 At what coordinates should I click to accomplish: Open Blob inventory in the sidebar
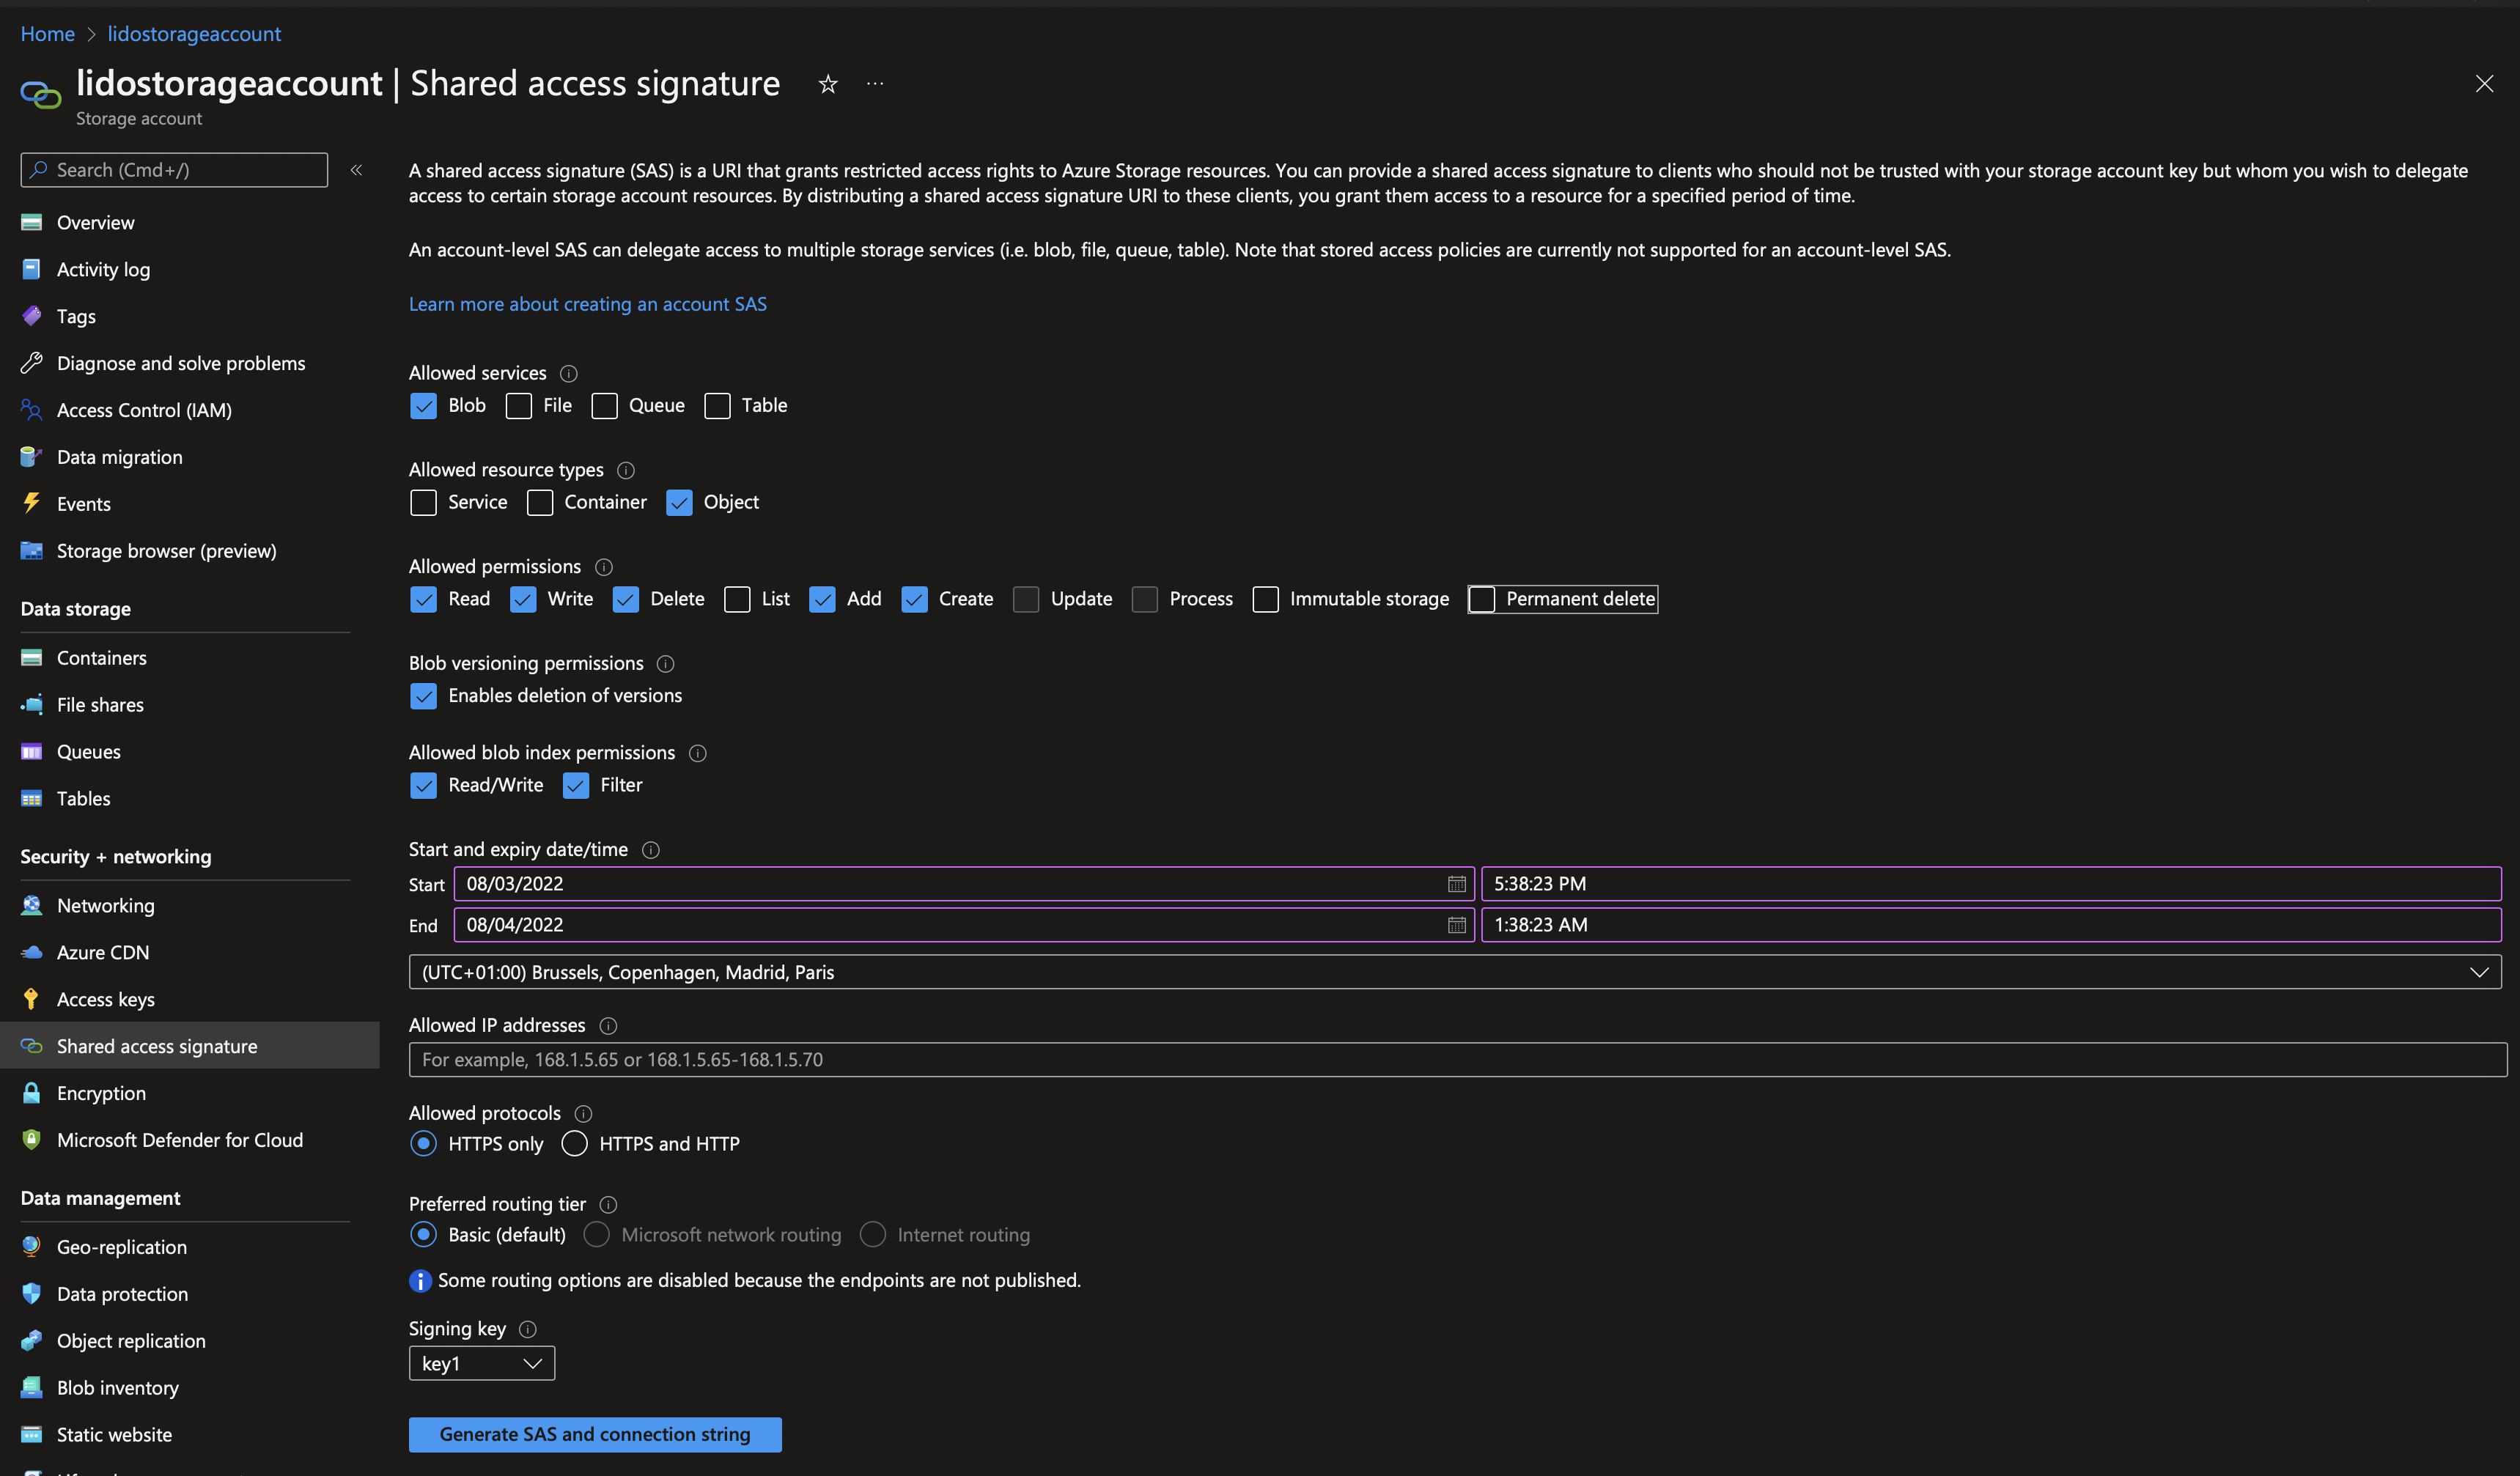[x=118, y=1389]
